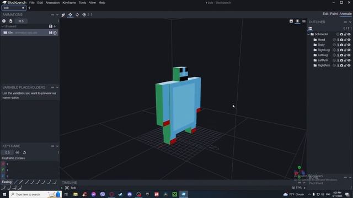Collapse the Variable Placeholders panel chevron
This screenshot has width=353, height=198.
(x=57, y=87)
